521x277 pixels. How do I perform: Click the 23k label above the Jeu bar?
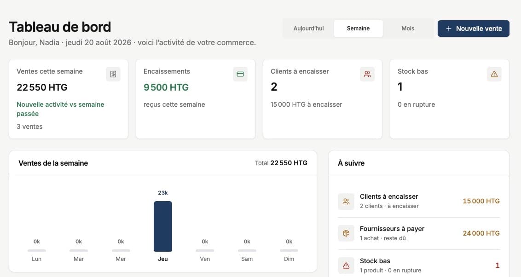click(x=163, y=193)
